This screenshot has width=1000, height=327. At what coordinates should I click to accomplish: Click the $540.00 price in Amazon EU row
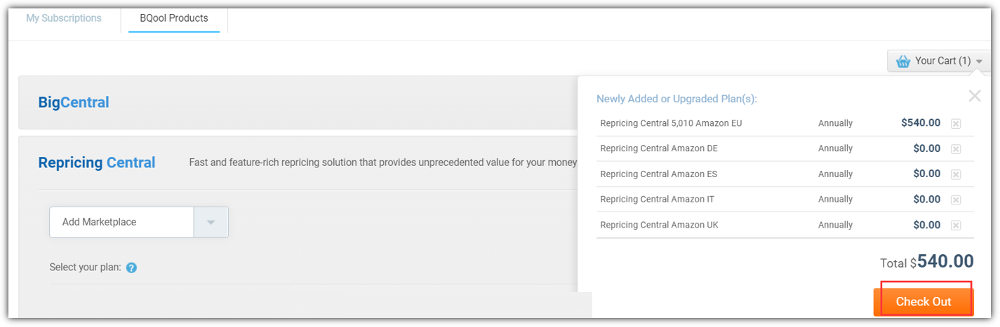coord(921,123)
